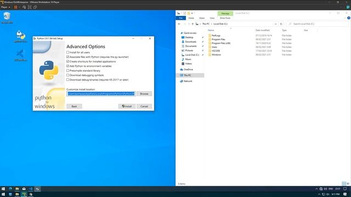Open recent locations dropdown in Explorer
Image resolution: width=351 pixels, height=197 pixels.
point(189,24)
